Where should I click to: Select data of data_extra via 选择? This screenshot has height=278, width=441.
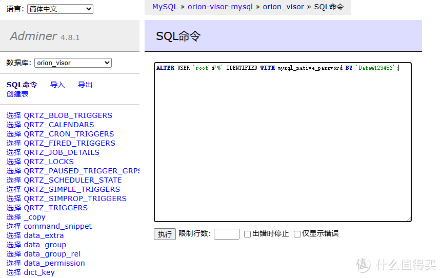14,236
